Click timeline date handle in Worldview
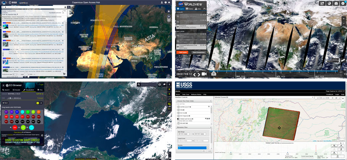The height and width of the screenshot is (160, 347). tap(214, 73)
